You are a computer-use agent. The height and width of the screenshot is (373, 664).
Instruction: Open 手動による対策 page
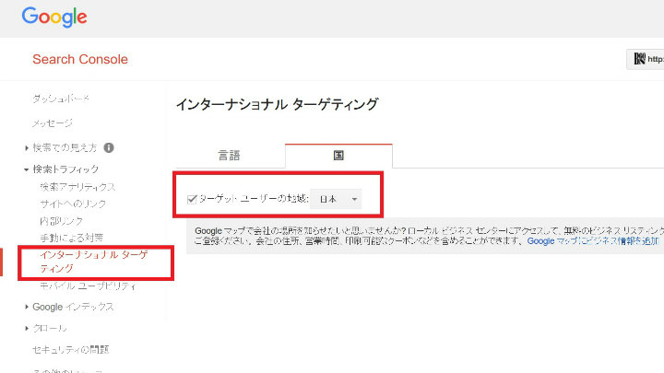click(72, 238)
